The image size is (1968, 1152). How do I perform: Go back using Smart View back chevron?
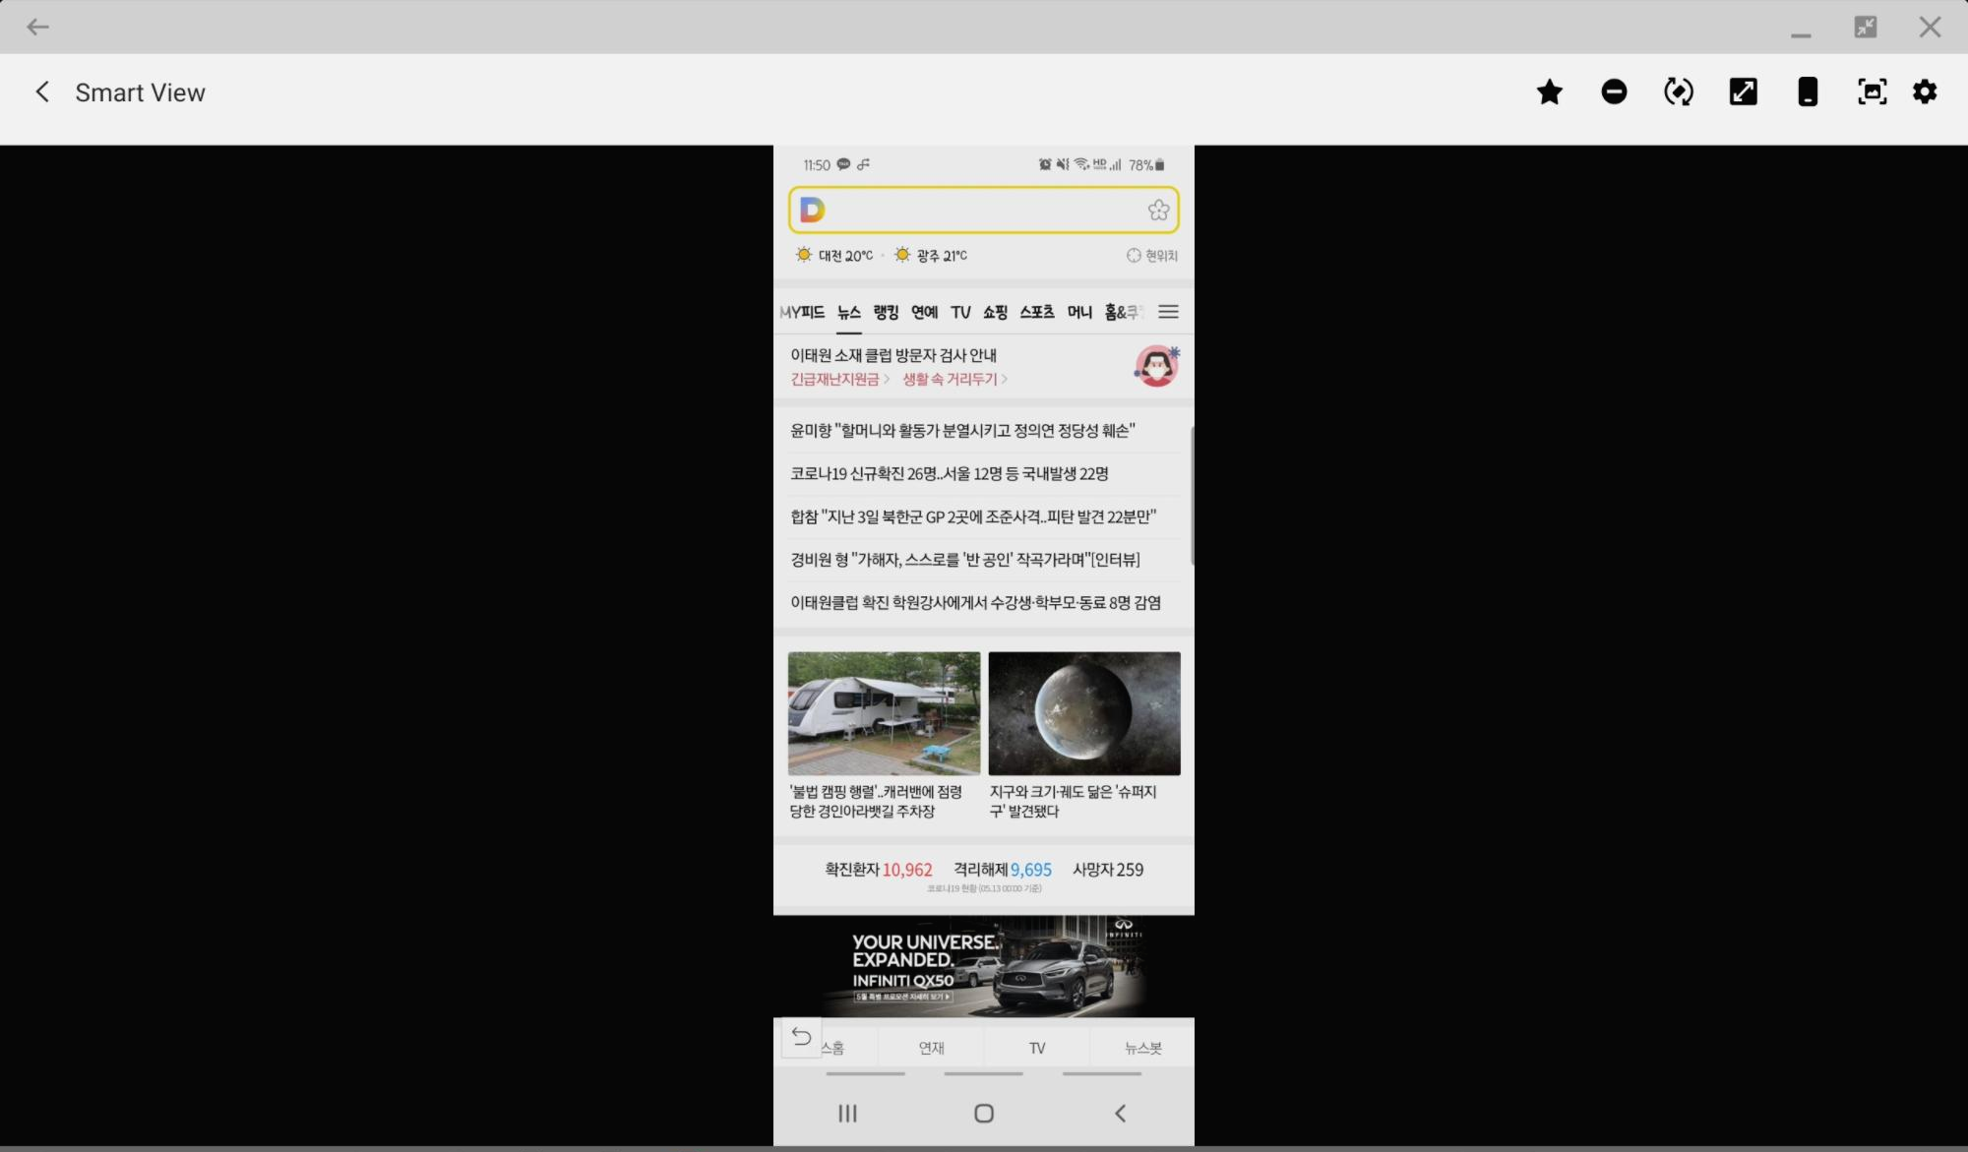coord(42,92)
